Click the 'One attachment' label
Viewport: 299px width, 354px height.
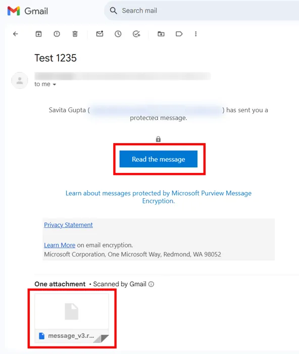60,284
